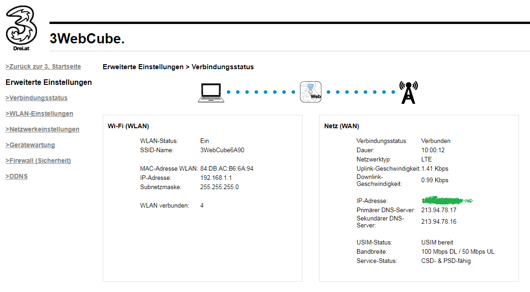This screenshot has height=292, width=530.
Task: Open Verbindungsstatus in the sidebar
Action: point(37,98)
